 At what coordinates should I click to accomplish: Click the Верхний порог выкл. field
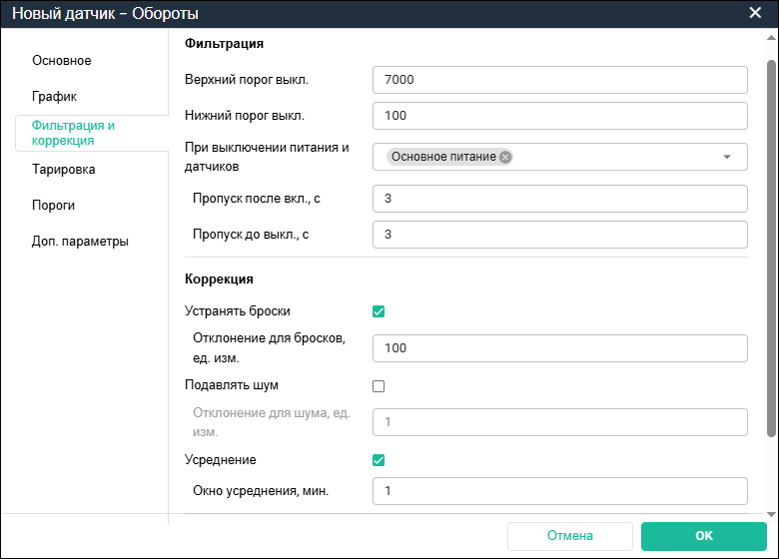pos(559,80)
